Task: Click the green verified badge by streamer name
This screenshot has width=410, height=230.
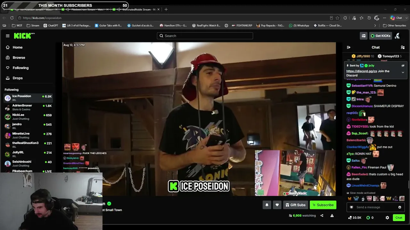Action: coord(109,203)
